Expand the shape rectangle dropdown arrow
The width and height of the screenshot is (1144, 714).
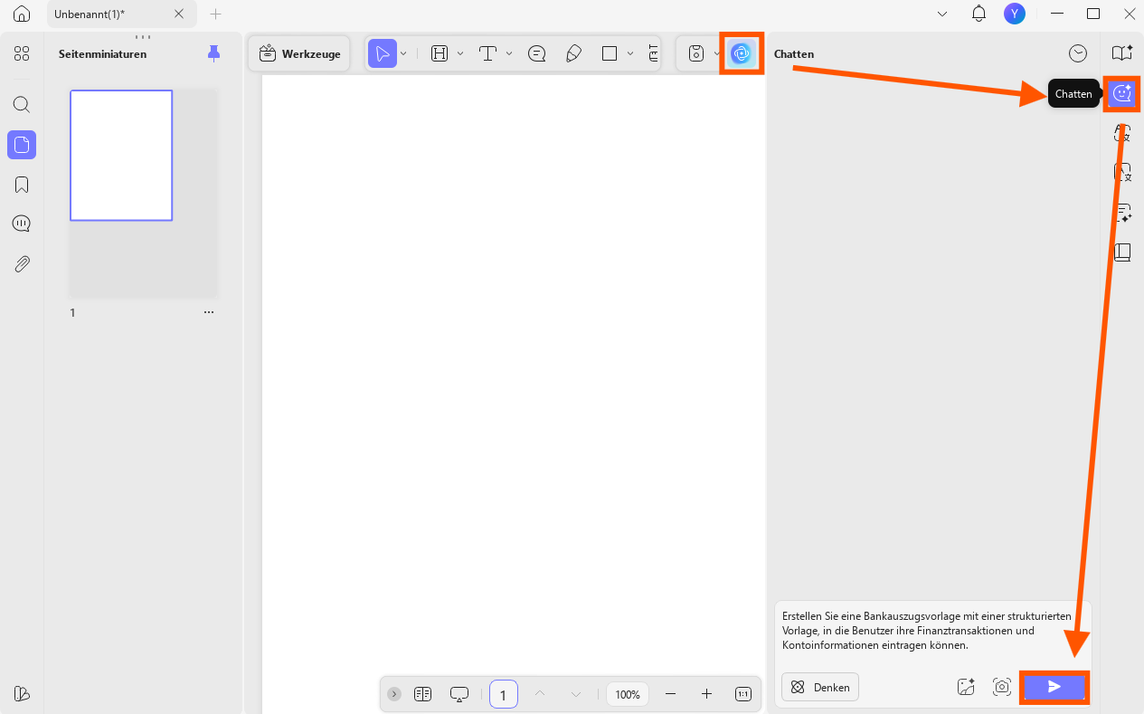[630, 53]
